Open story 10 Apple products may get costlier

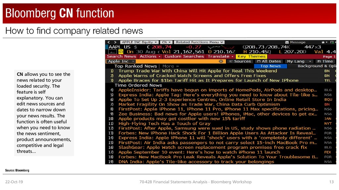(182, 119)
